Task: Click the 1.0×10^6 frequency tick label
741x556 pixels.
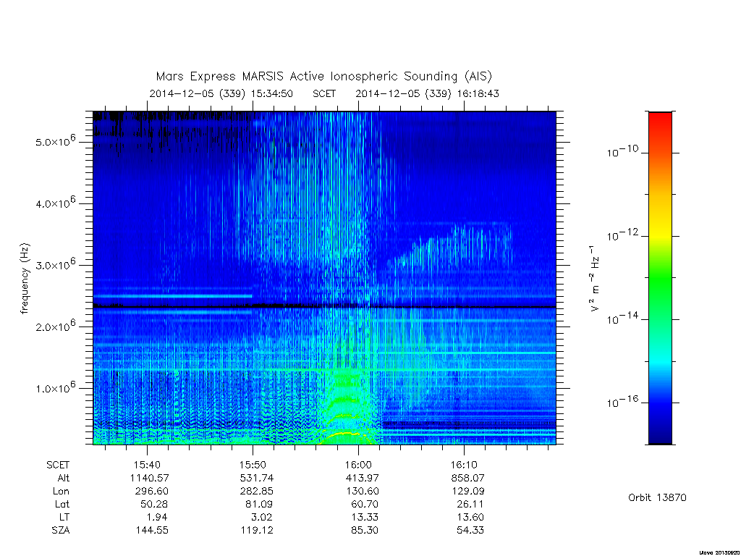Action: point(56,387)
